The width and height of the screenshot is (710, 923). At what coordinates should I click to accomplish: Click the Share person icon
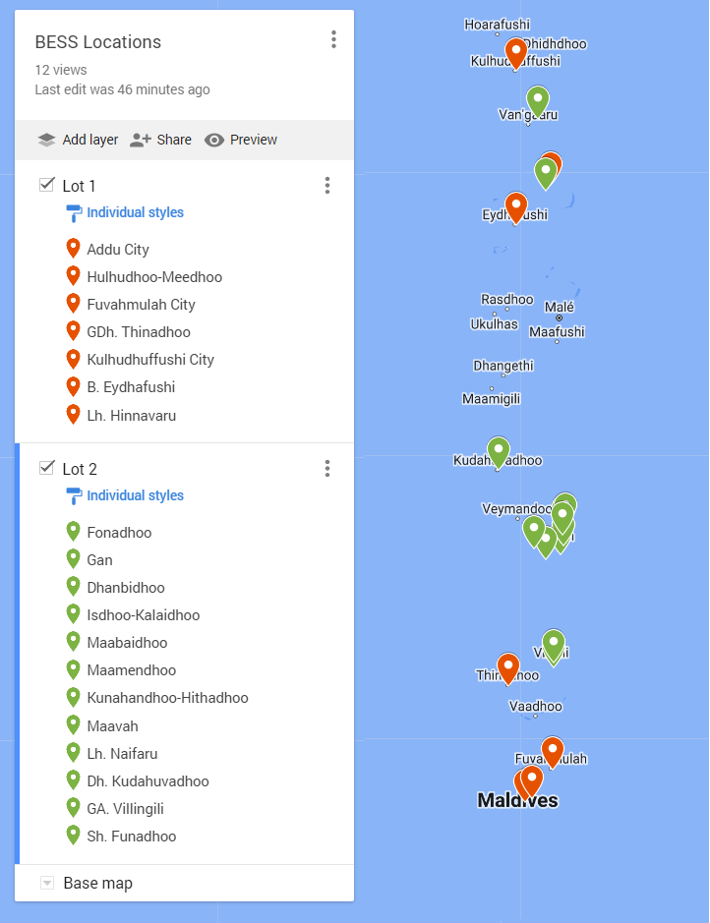[x=140, y=140]
